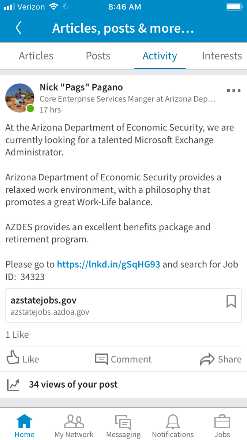The image size is (247, 440).
Task: Tap the 1 Like count
Action: click(x=17, y=334)
